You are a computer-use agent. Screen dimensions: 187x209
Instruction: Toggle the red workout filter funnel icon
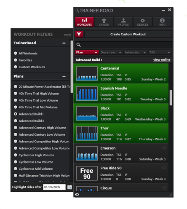click(x=79, y=34)
